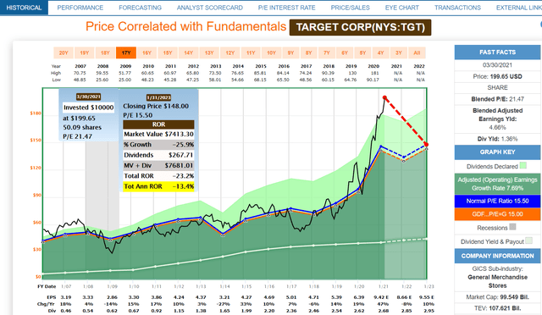The height and width of the screenshot is (315, 542).
Task: Toggle the Recessions gray legend box
Action: [512, 227]
